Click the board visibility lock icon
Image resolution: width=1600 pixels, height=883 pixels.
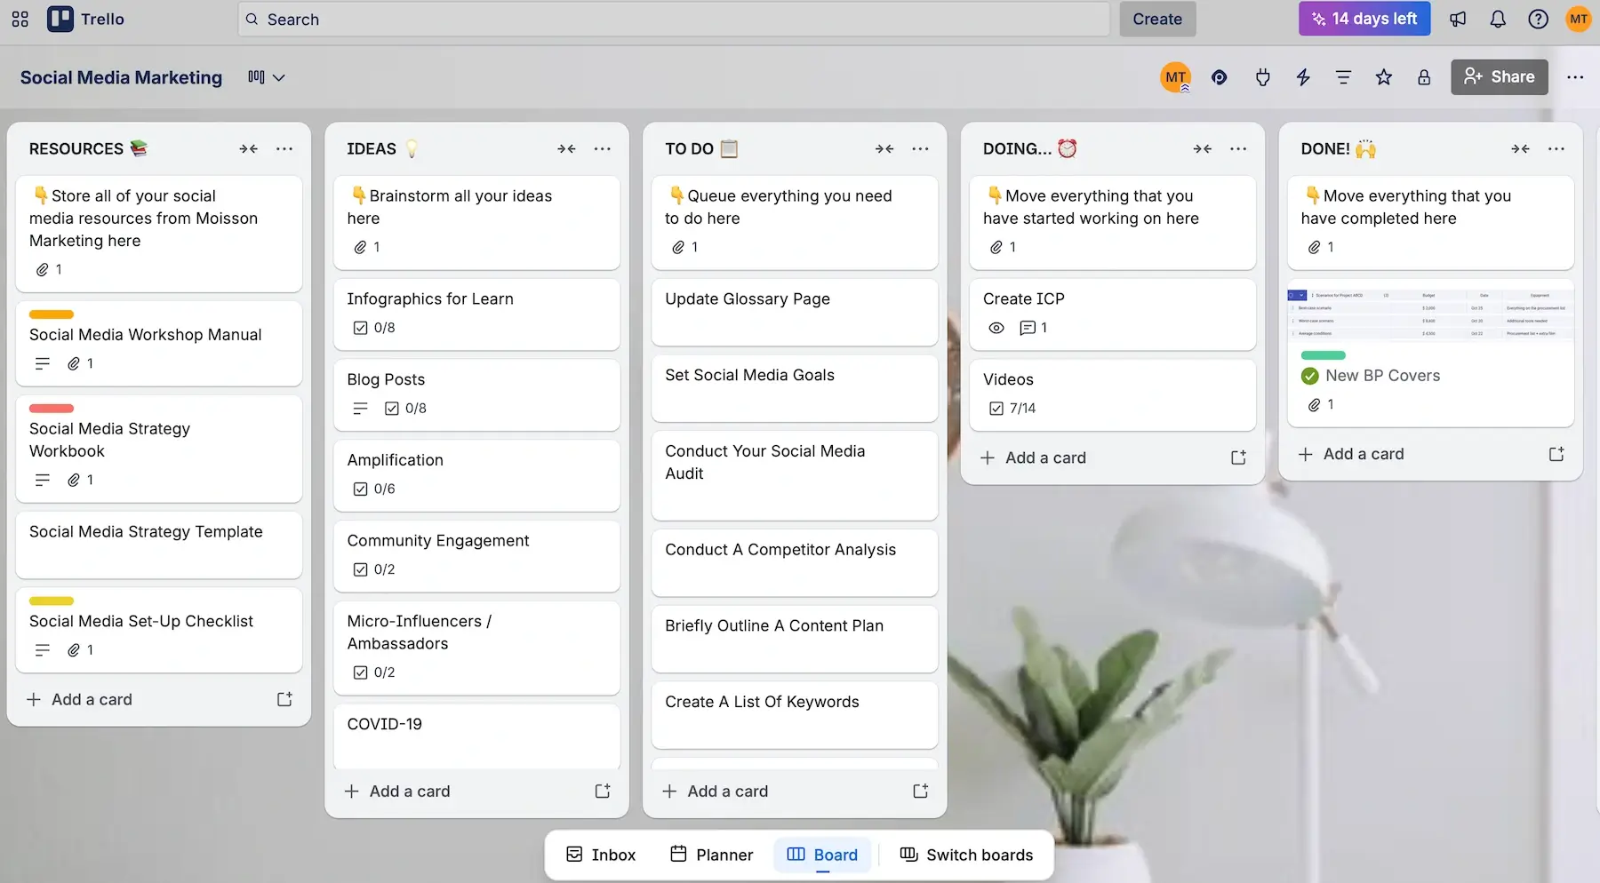[x=1424, y=77]
